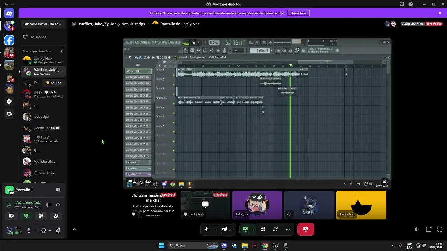Toggle camera in the voice panel
Viewport: 447px width, 251px height.
pyautogui.click(x=11, y=216)
